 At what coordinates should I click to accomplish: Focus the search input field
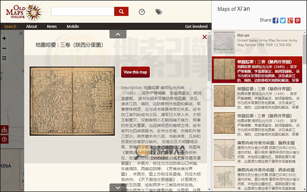tap(82, 11)
